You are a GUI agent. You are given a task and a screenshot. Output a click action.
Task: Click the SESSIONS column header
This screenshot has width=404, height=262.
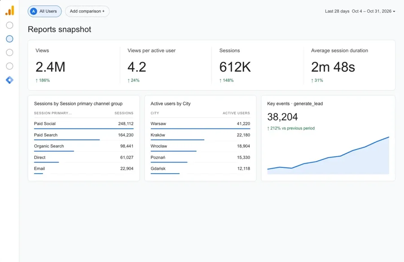click(124, 113)
